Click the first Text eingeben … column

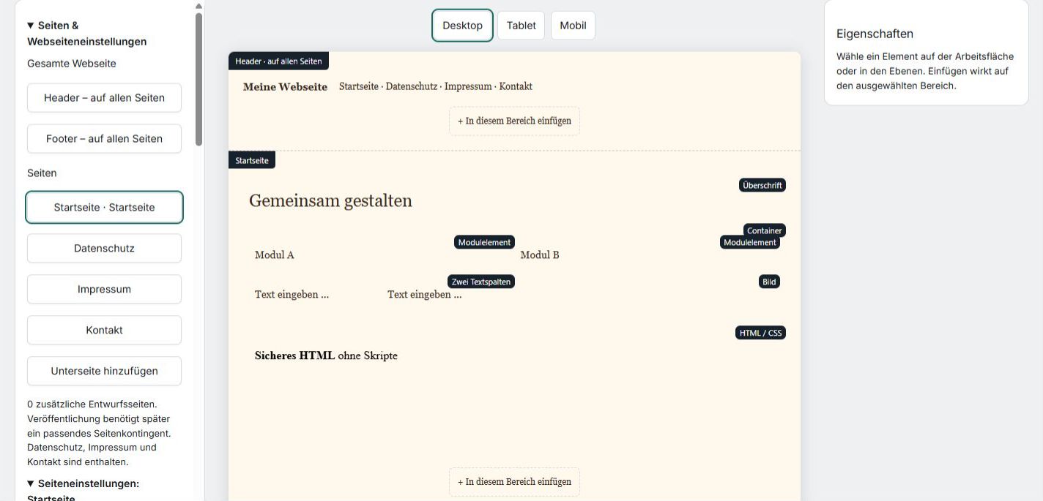292,295
